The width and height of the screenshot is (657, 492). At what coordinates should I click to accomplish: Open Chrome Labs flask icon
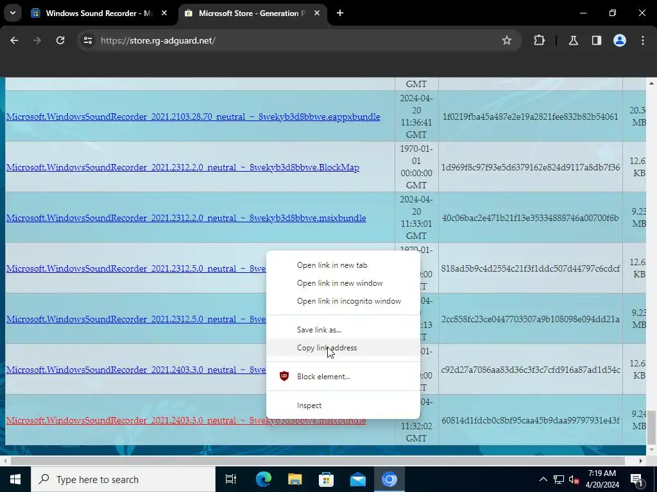[x=573, y=40]
